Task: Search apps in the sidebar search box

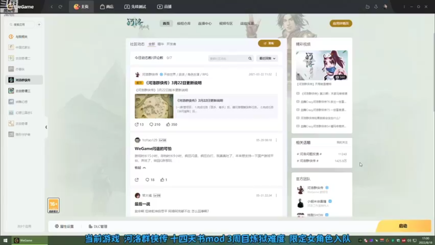Action: tap(21, 24)
